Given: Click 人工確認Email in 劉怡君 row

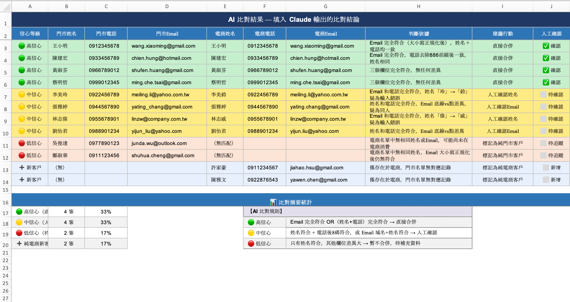Looking at the screenshot, I should [503, 131].
